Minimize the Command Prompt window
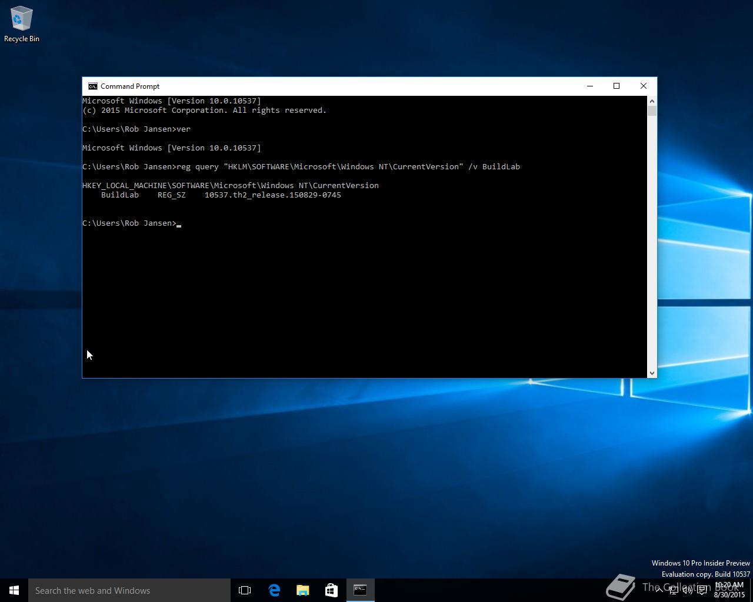This screenshot has width=753, height=602. tap(590, 86)
